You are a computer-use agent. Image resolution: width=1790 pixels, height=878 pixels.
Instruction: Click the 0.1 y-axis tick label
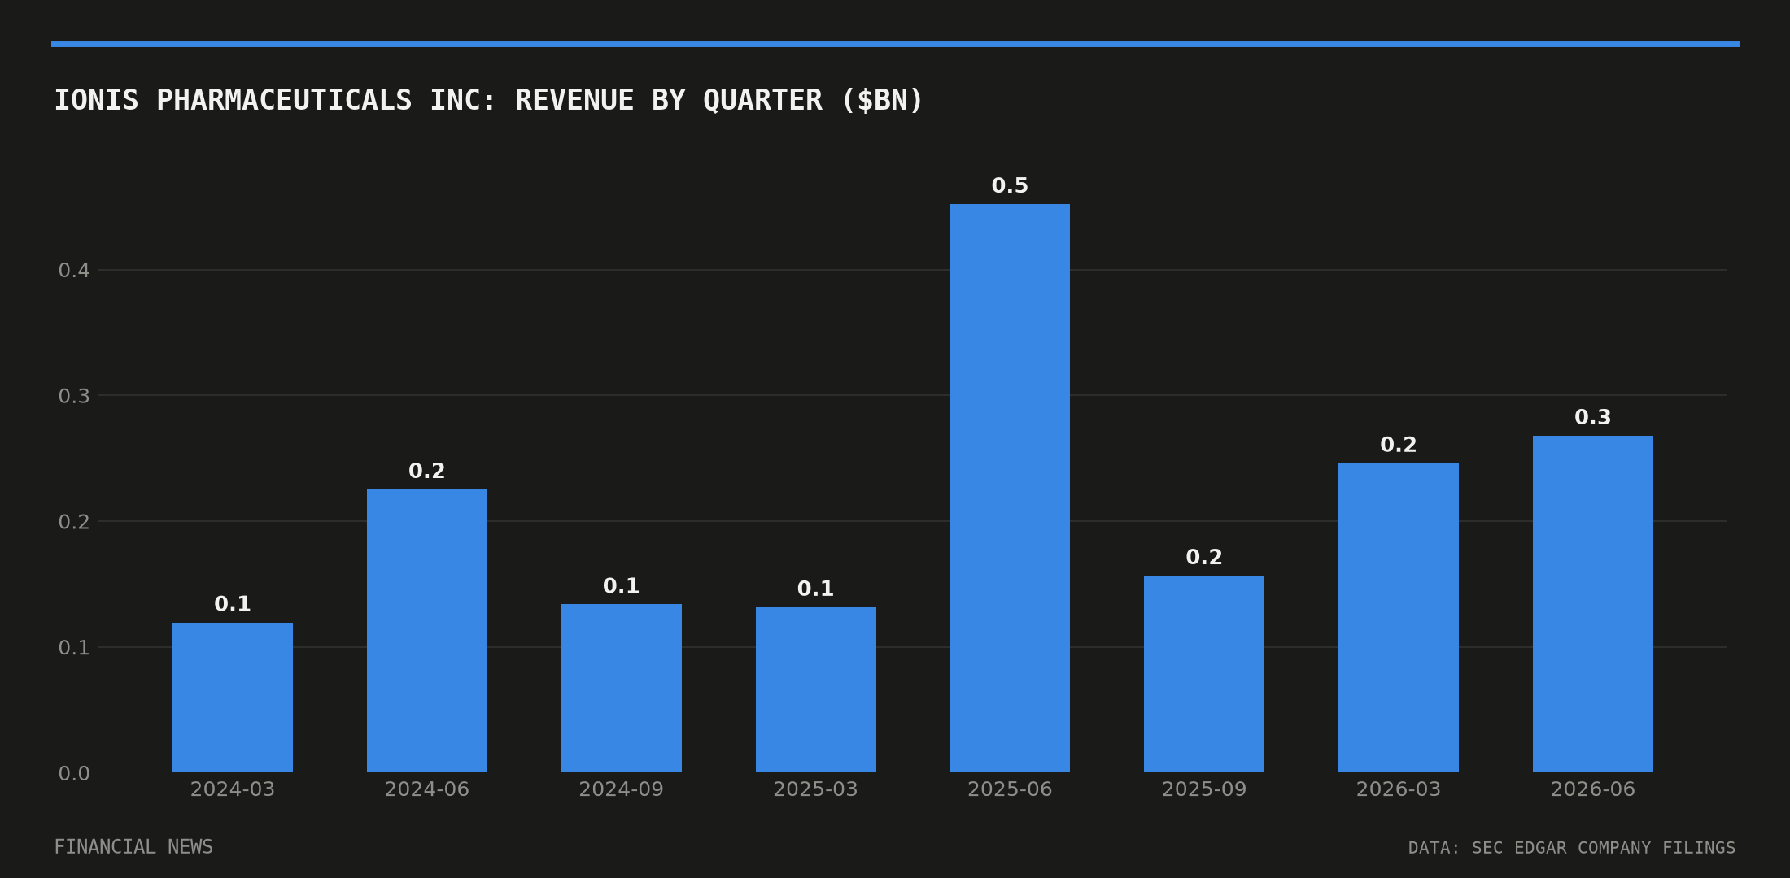tap(74, 648)
